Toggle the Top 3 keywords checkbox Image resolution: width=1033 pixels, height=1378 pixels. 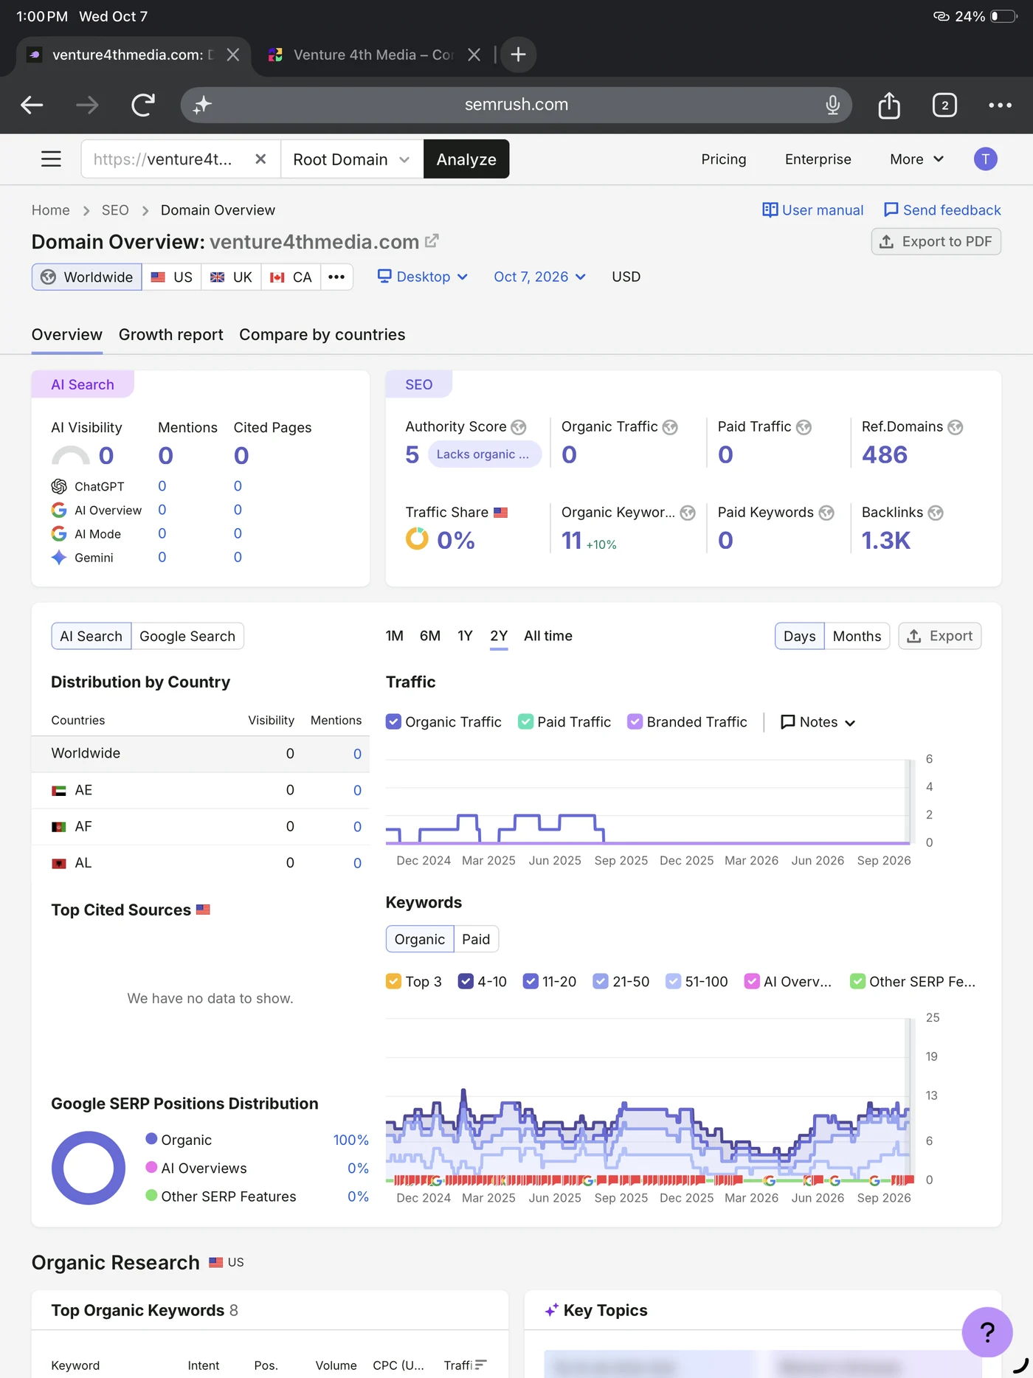coord(393,981)
